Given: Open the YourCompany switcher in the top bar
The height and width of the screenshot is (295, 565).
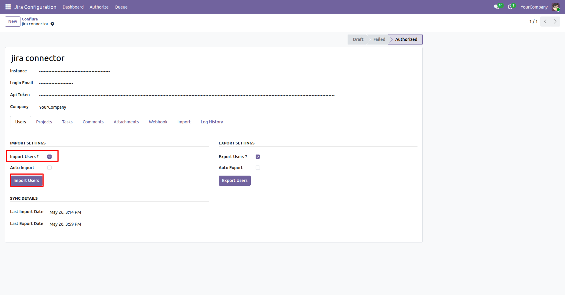Looking at the screenshot, I should [534, 7].
